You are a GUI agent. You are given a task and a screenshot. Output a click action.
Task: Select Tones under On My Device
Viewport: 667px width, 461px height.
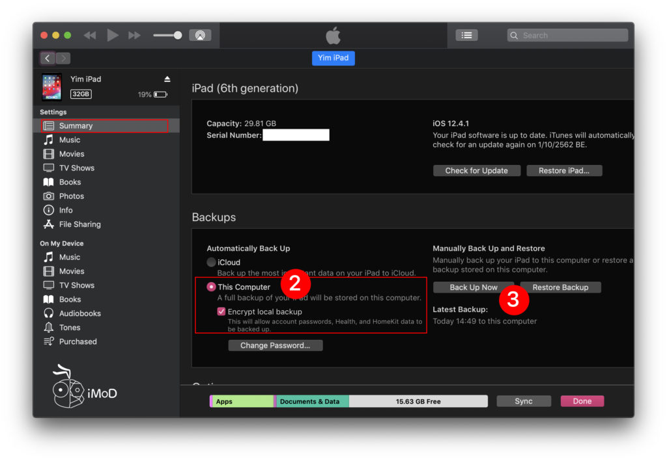point(70,328)
